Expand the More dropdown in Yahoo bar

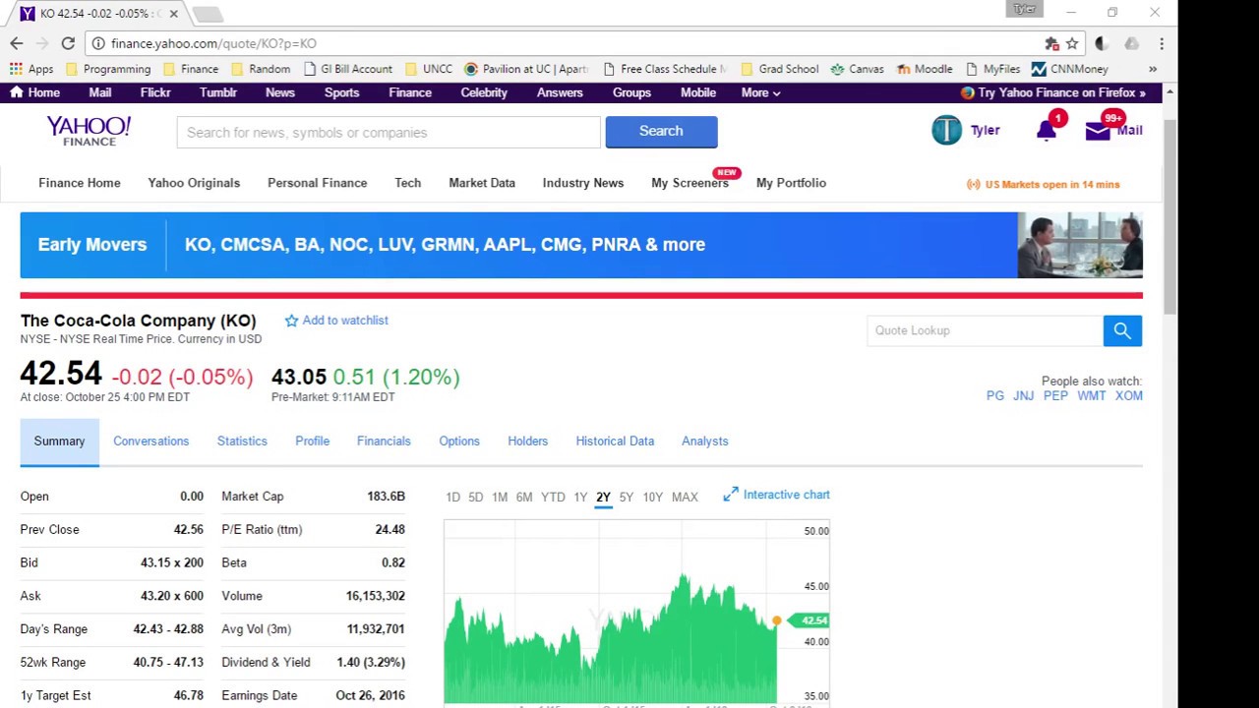tap(760, 92)
